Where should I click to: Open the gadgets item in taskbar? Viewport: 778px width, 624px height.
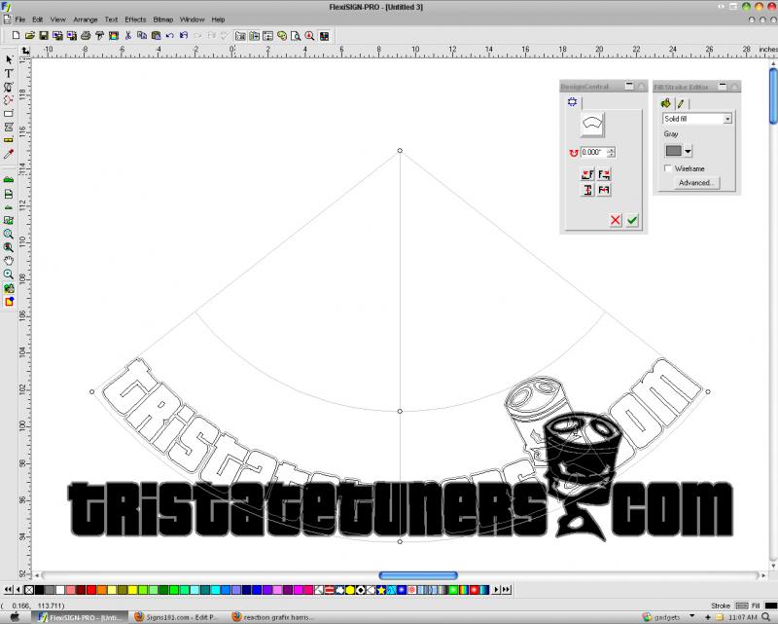coord(662,617)
